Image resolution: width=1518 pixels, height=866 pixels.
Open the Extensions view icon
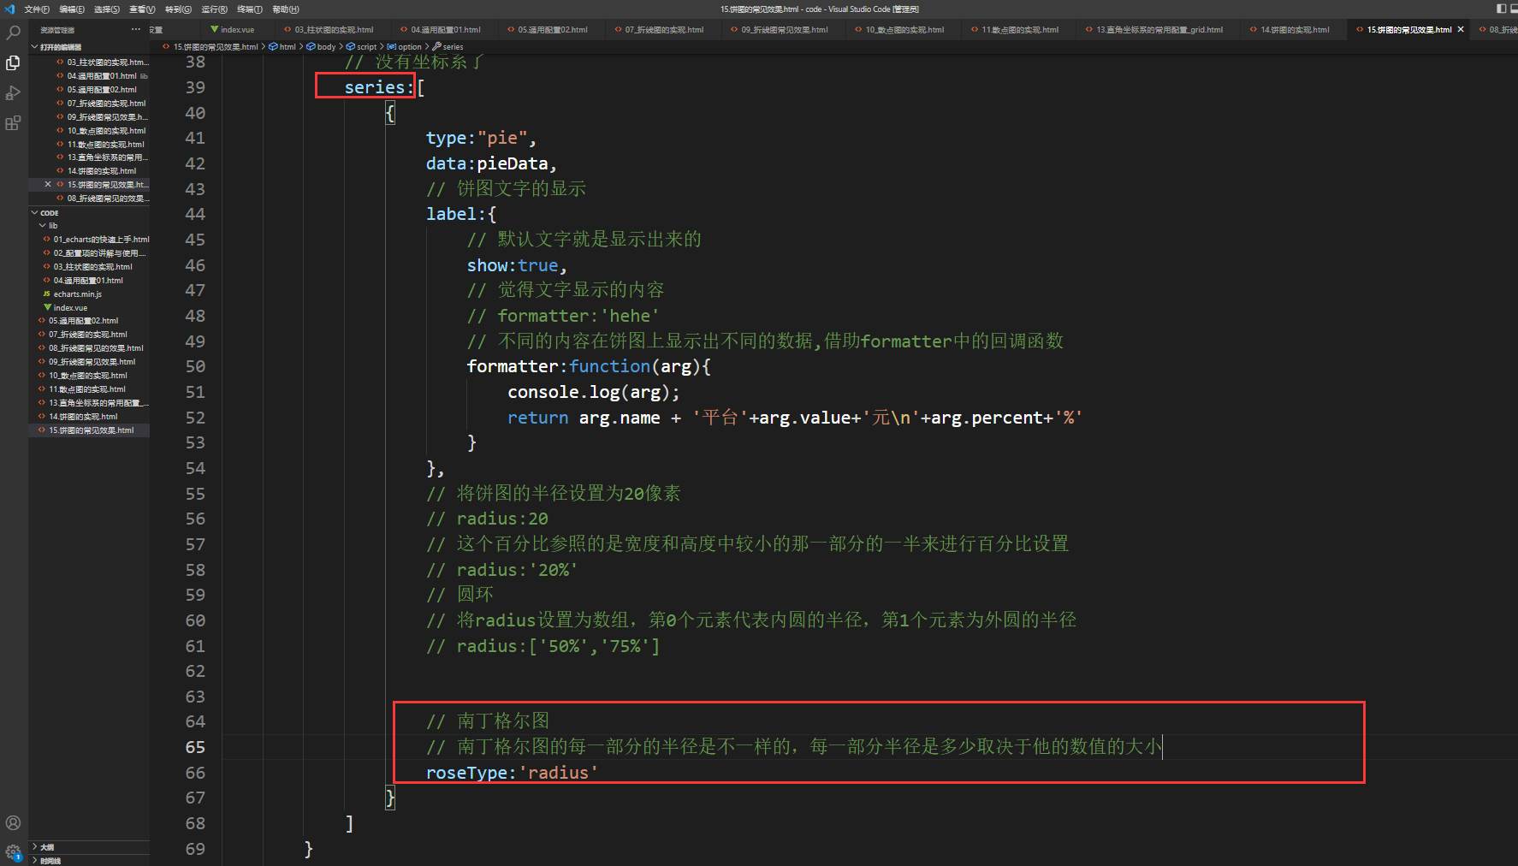click(13, 122)
